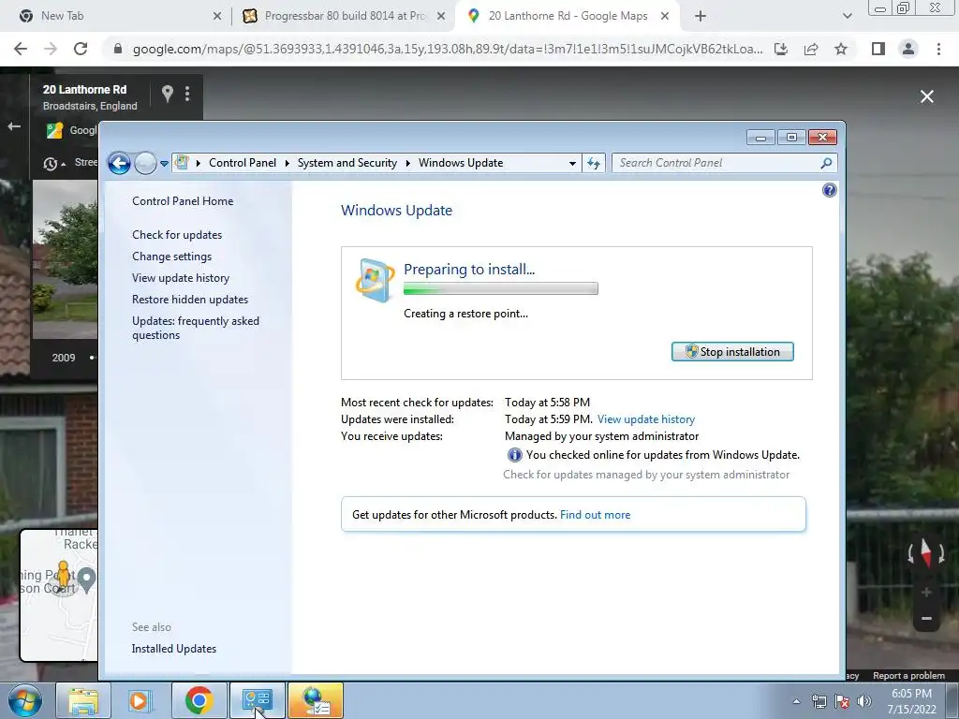Click Report a problem link in Maps
Screen dimensions: 959x719
point(908,676)
